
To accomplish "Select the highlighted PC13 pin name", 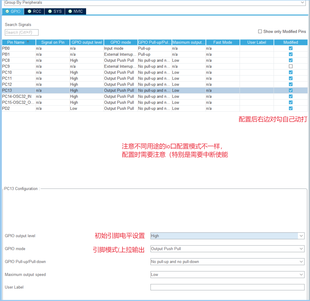I will (7, 91).
